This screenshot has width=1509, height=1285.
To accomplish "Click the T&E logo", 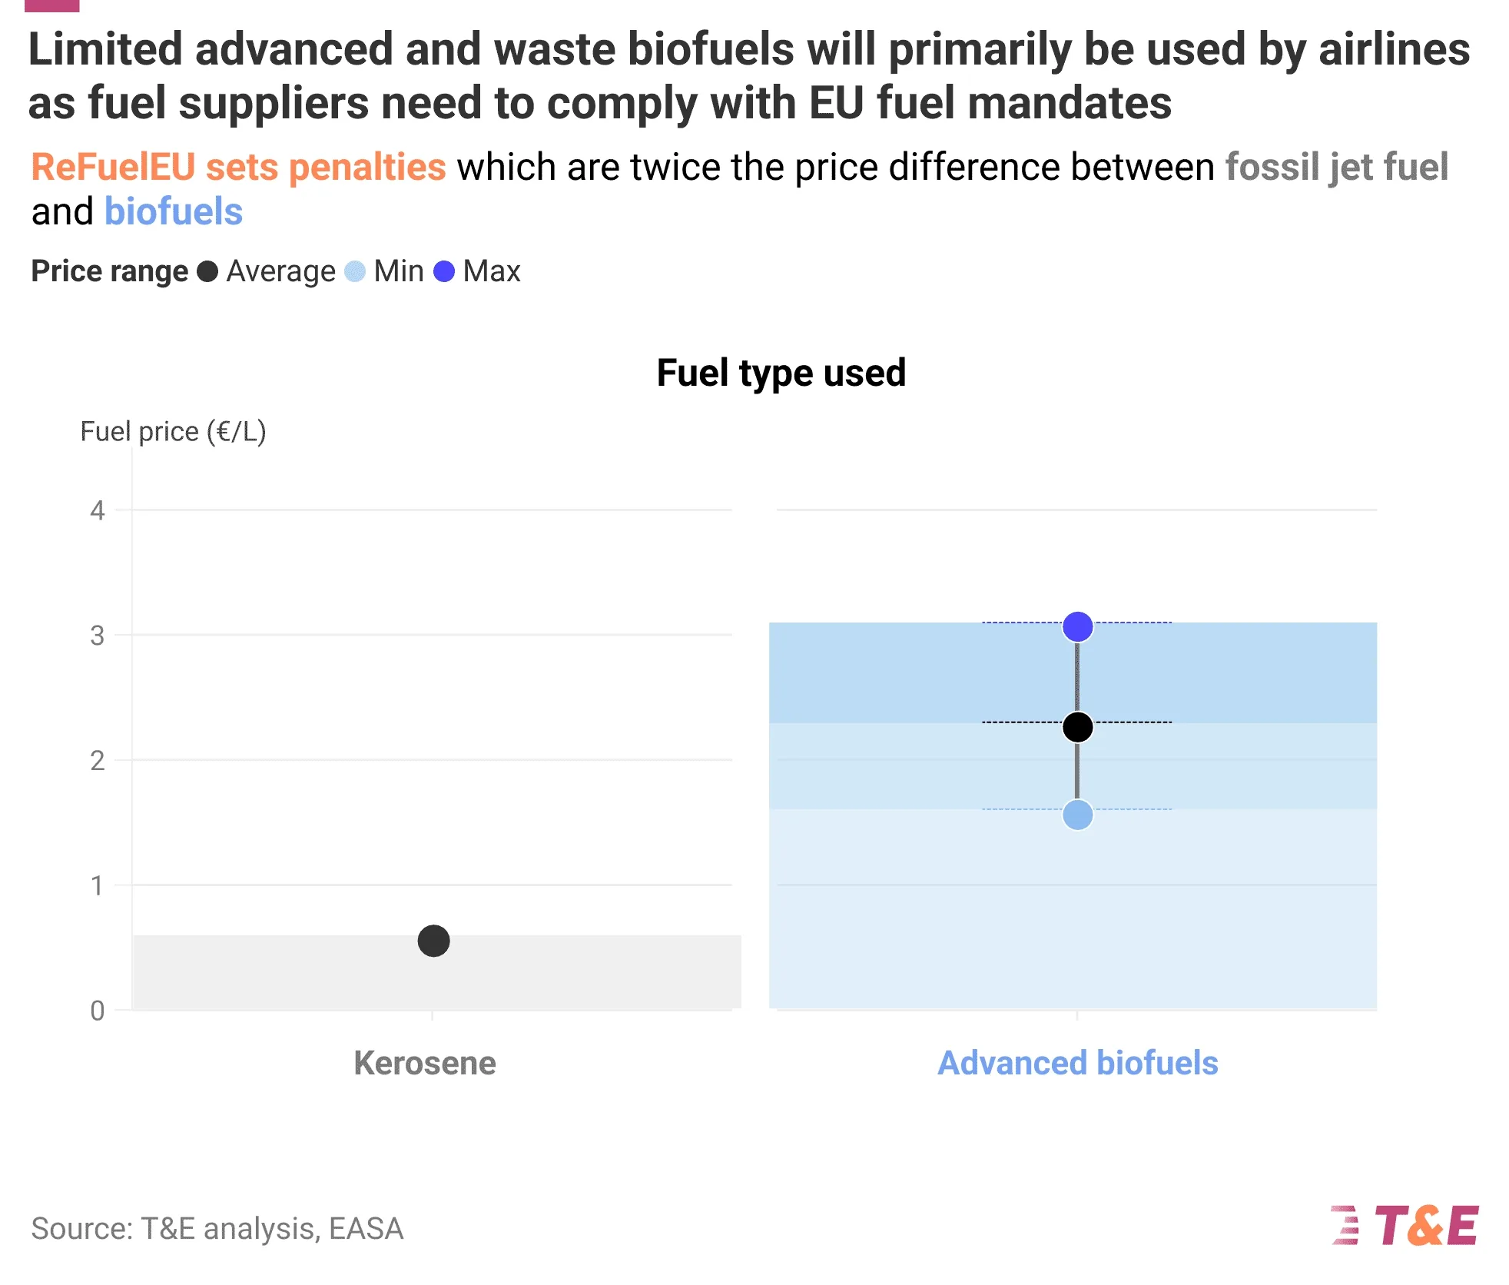I will tap(1405, 1225).
